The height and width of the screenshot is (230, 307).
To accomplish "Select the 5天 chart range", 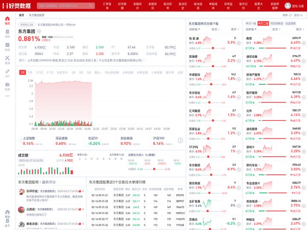I will [30, 72].
